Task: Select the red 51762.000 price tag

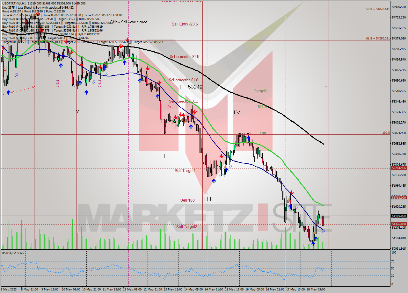Action: 399,197
